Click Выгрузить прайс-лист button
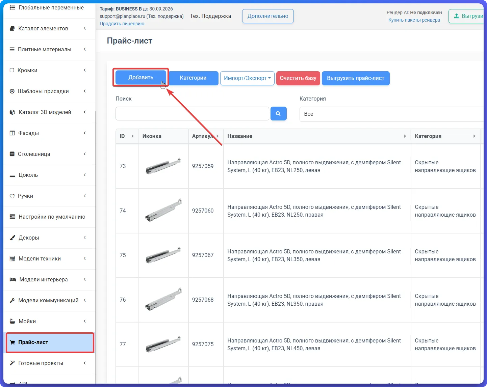This screenshot has height=387, width=487. point(356,78)
